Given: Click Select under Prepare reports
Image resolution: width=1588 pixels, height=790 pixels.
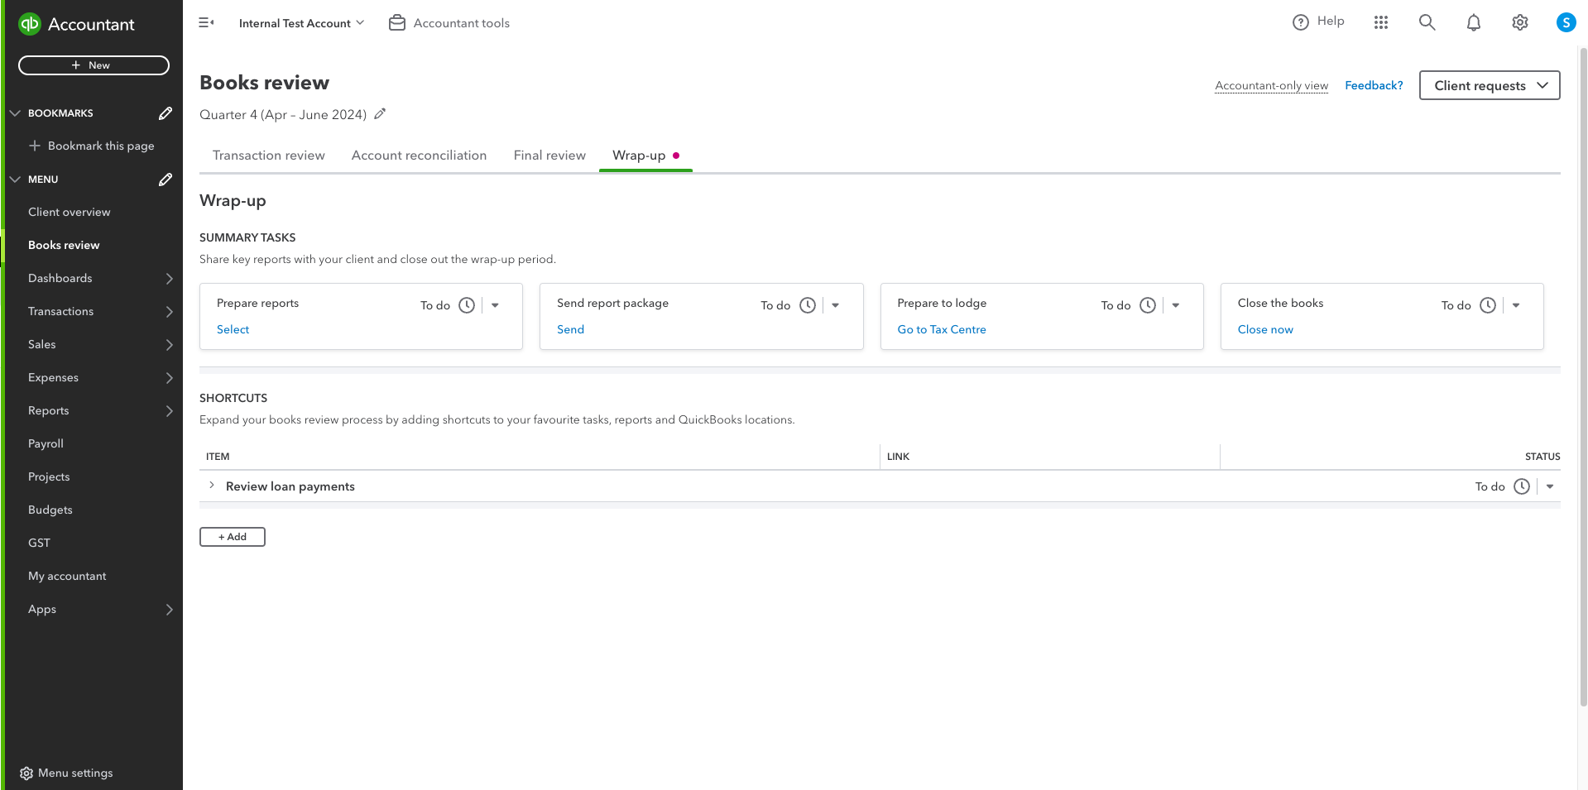Looking at the screenshot, I should tap(233, 329).
